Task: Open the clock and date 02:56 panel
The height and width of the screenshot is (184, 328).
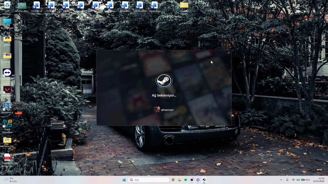Action: click(x=319, y=180)
